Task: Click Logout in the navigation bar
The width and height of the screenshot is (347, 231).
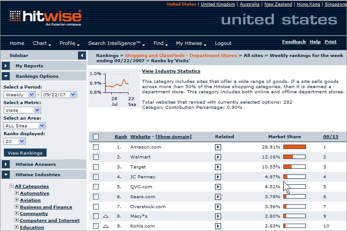Action: pos(223,43)
